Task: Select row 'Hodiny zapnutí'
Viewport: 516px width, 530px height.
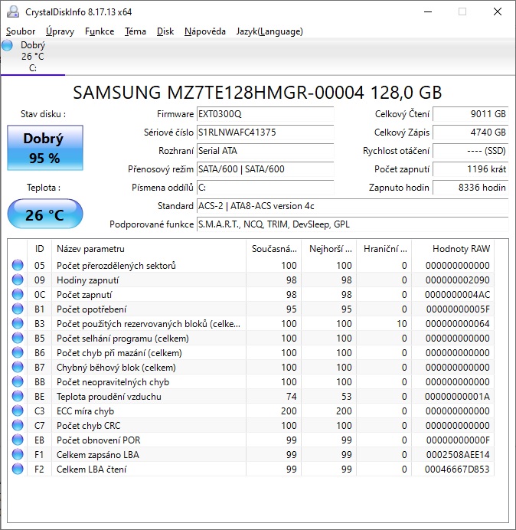Action: click(x=251, y=280)
